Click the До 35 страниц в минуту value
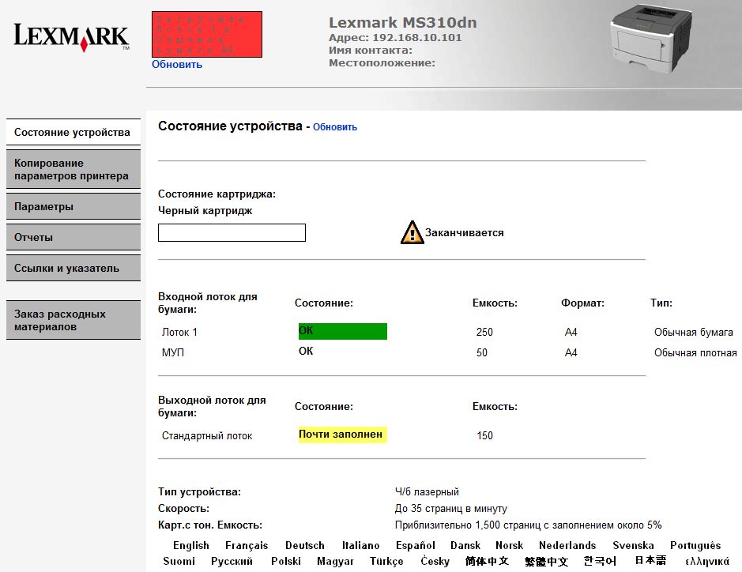Screen dimensions: 742x572 pos(451,508)
